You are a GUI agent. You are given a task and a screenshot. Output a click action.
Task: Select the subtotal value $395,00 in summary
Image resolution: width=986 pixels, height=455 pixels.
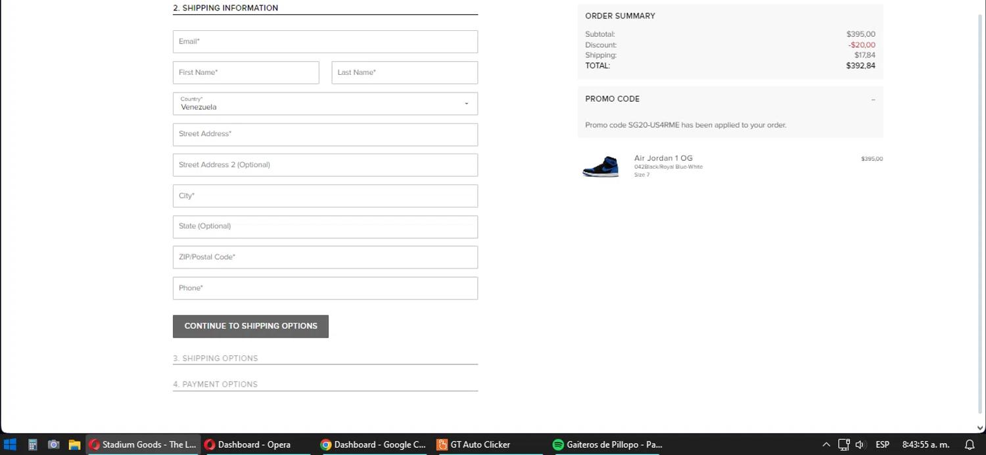coord(861,34)
